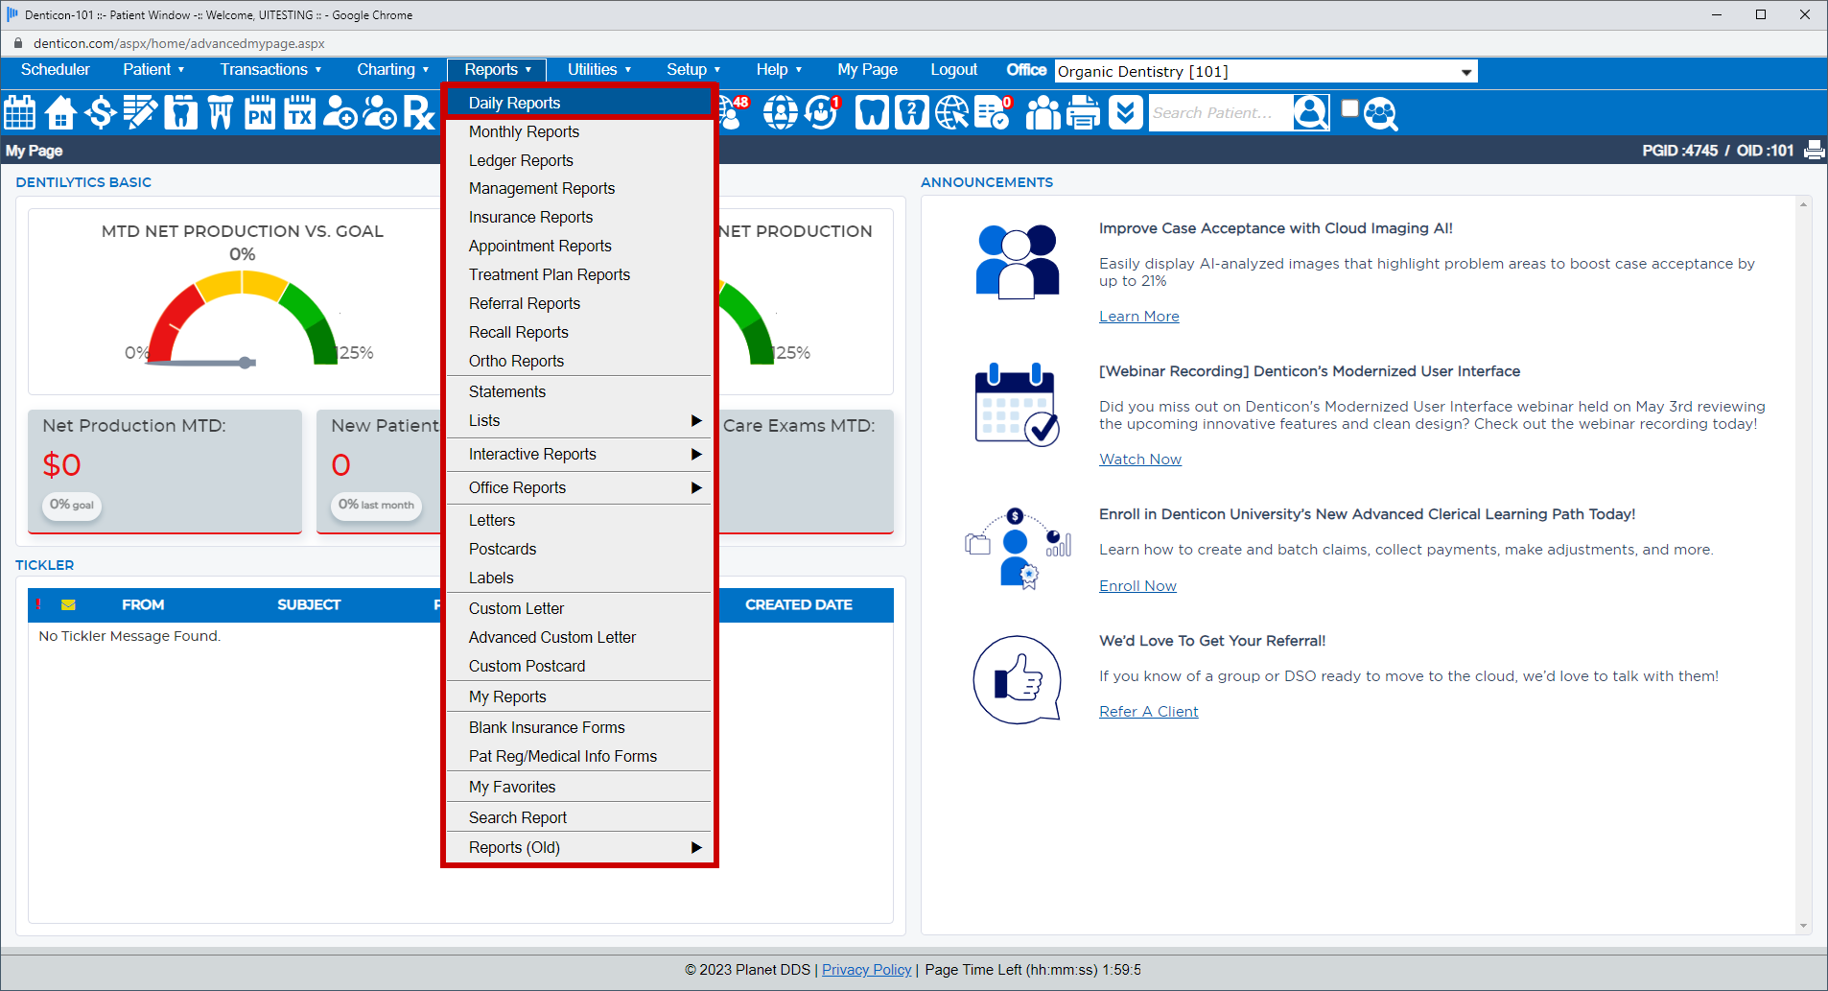
Task: Open the document check icon with badge 0
Action: (x=993, y=113)
